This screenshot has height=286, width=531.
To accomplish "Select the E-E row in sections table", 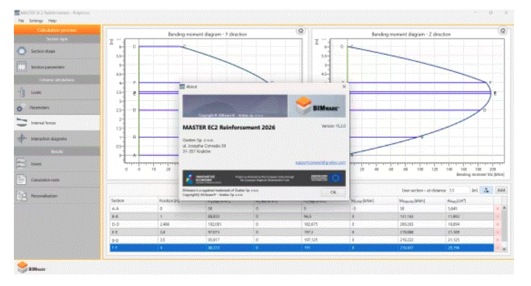I will click(301, 232).
